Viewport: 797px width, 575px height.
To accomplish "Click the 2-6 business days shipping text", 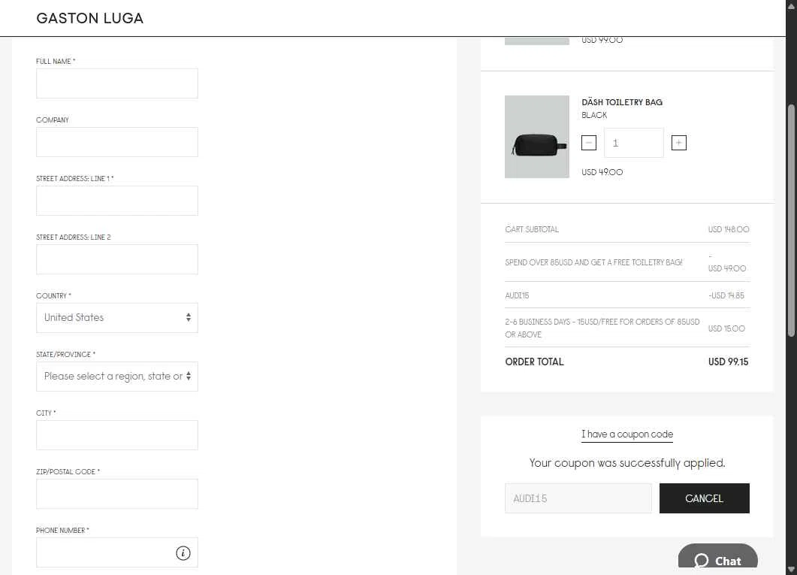I will (x=602, y=328).
